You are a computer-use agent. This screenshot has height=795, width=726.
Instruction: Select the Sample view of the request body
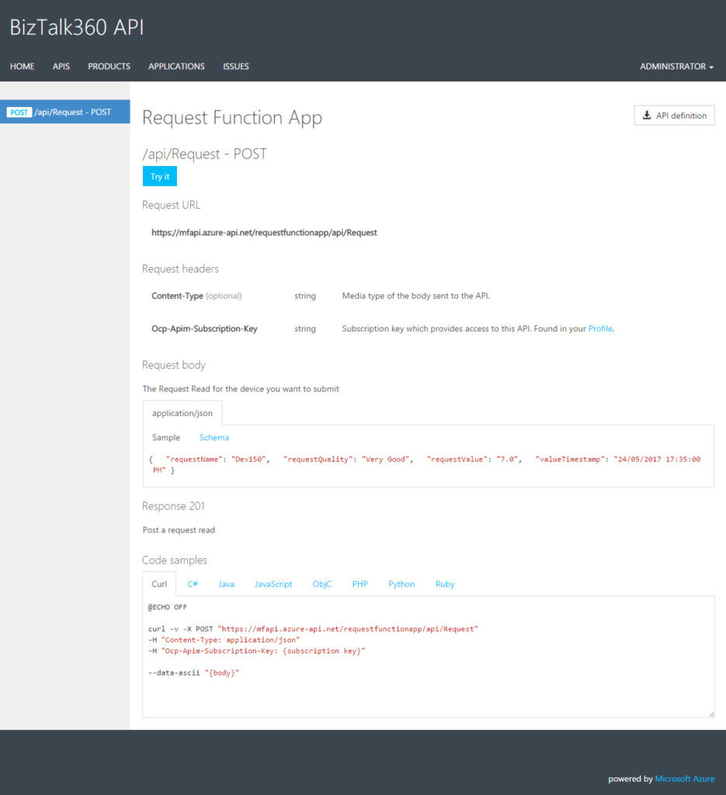165,437
